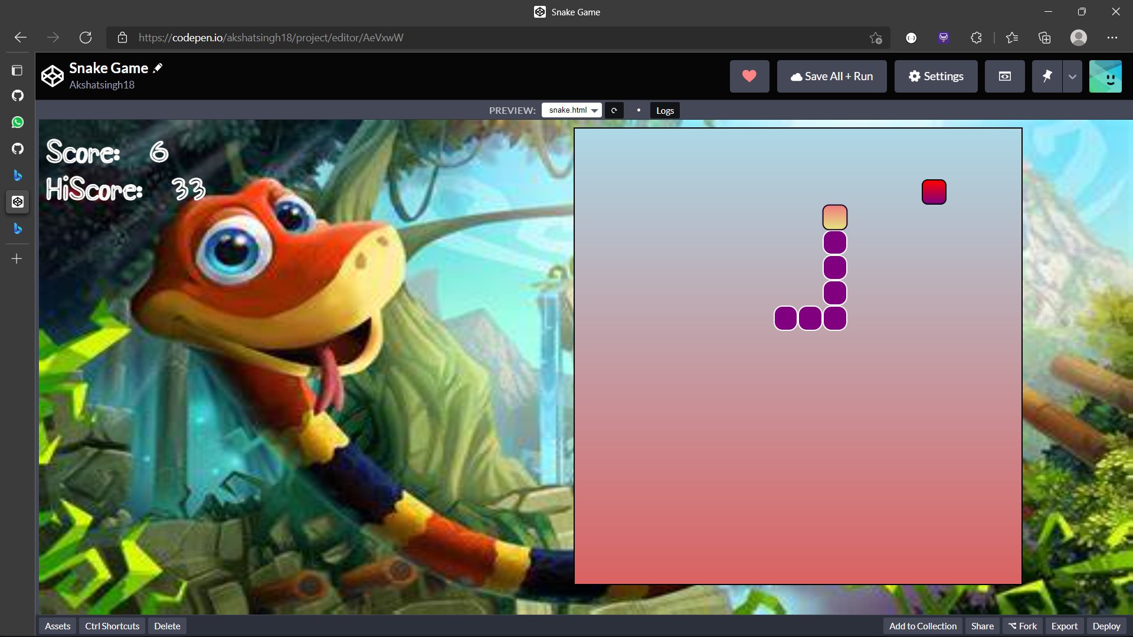The height and width of the screenshot is (637, 1133).
Task: Click the preview refresh icon
Action: (x=614, y=110)
